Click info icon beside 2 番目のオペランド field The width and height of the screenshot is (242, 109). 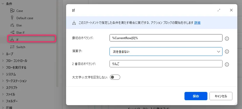tap(227, 64)
